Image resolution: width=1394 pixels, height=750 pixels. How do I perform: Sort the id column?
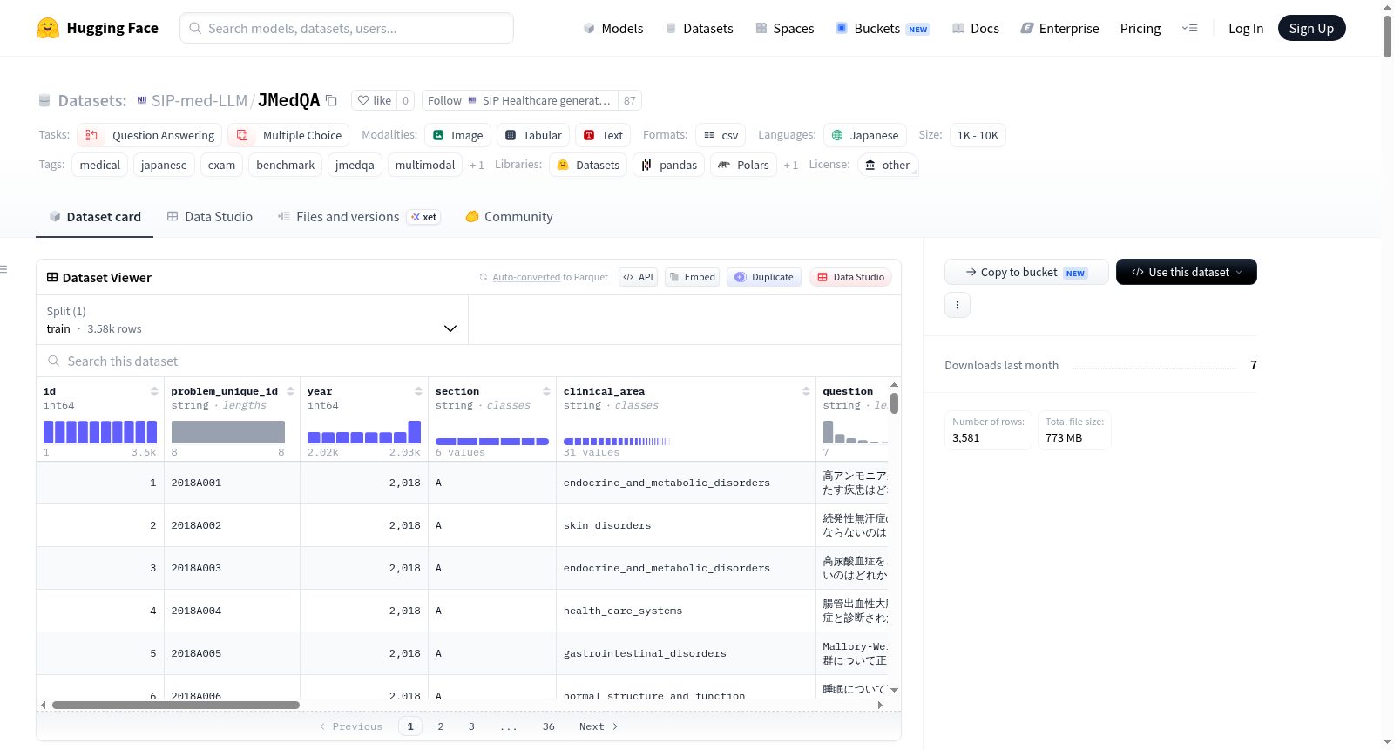(x=154, y=391)
